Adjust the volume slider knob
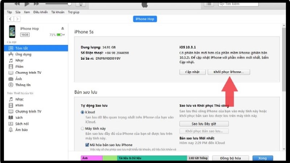290x163 pixels. (x=70, y=4)
